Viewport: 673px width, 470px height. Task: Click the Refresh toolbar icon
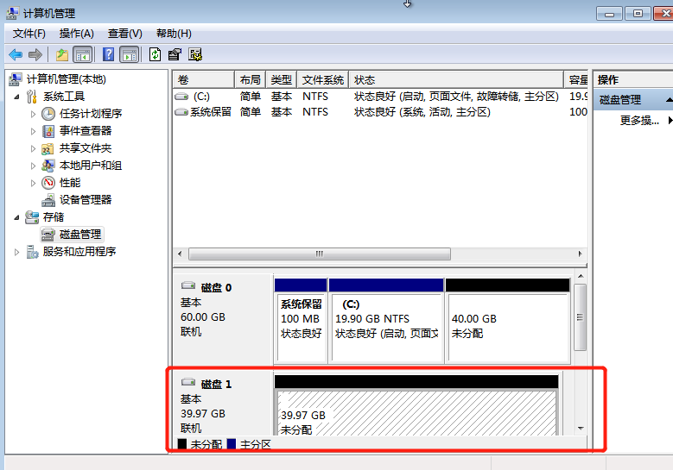[x=155, y=54]
